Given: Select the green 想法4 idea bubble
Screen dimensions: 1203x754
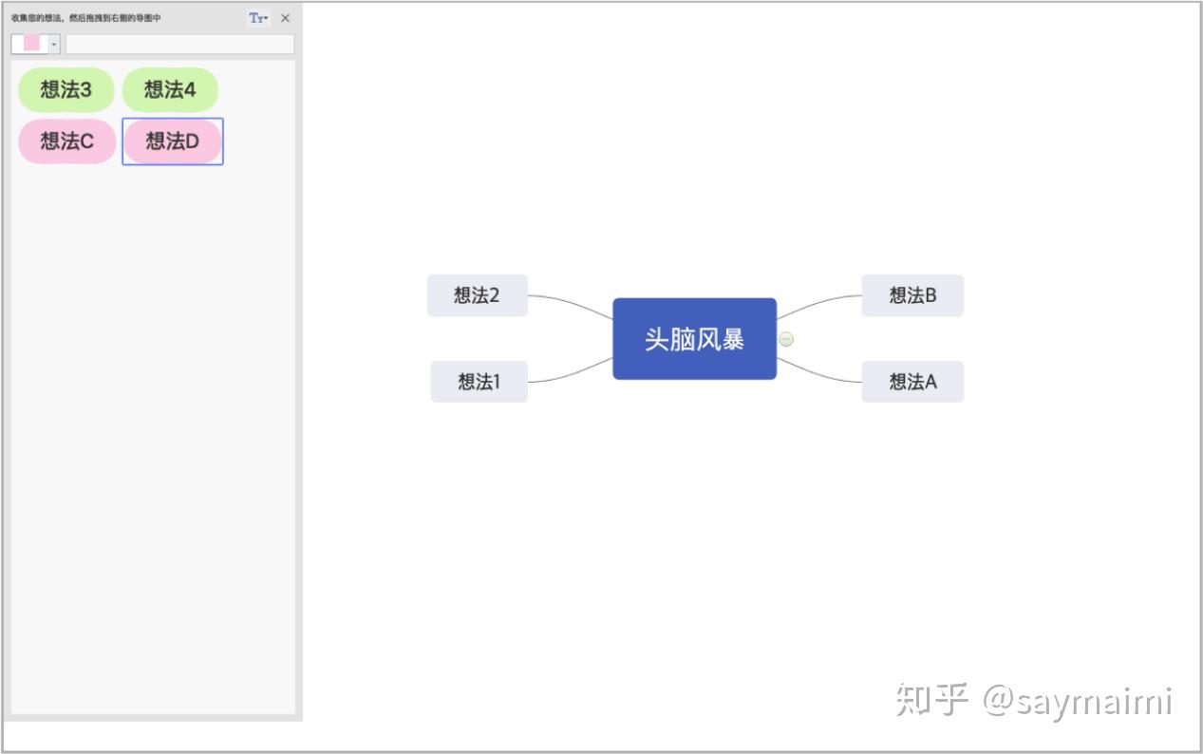Looking at the screenshot, I should coord(171,90).
